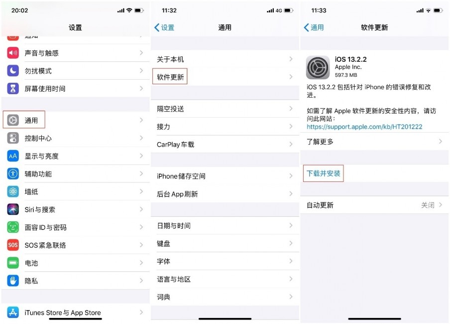Tap the iOS 13.2.2 update gear icon
Image resolution: width=450 pixels, height=324 pixels.
click(x=318, y=68)
